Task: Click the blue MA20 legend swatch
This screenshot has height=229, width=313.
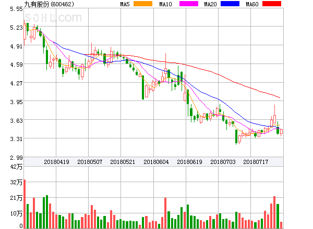Action: [230, 4]
